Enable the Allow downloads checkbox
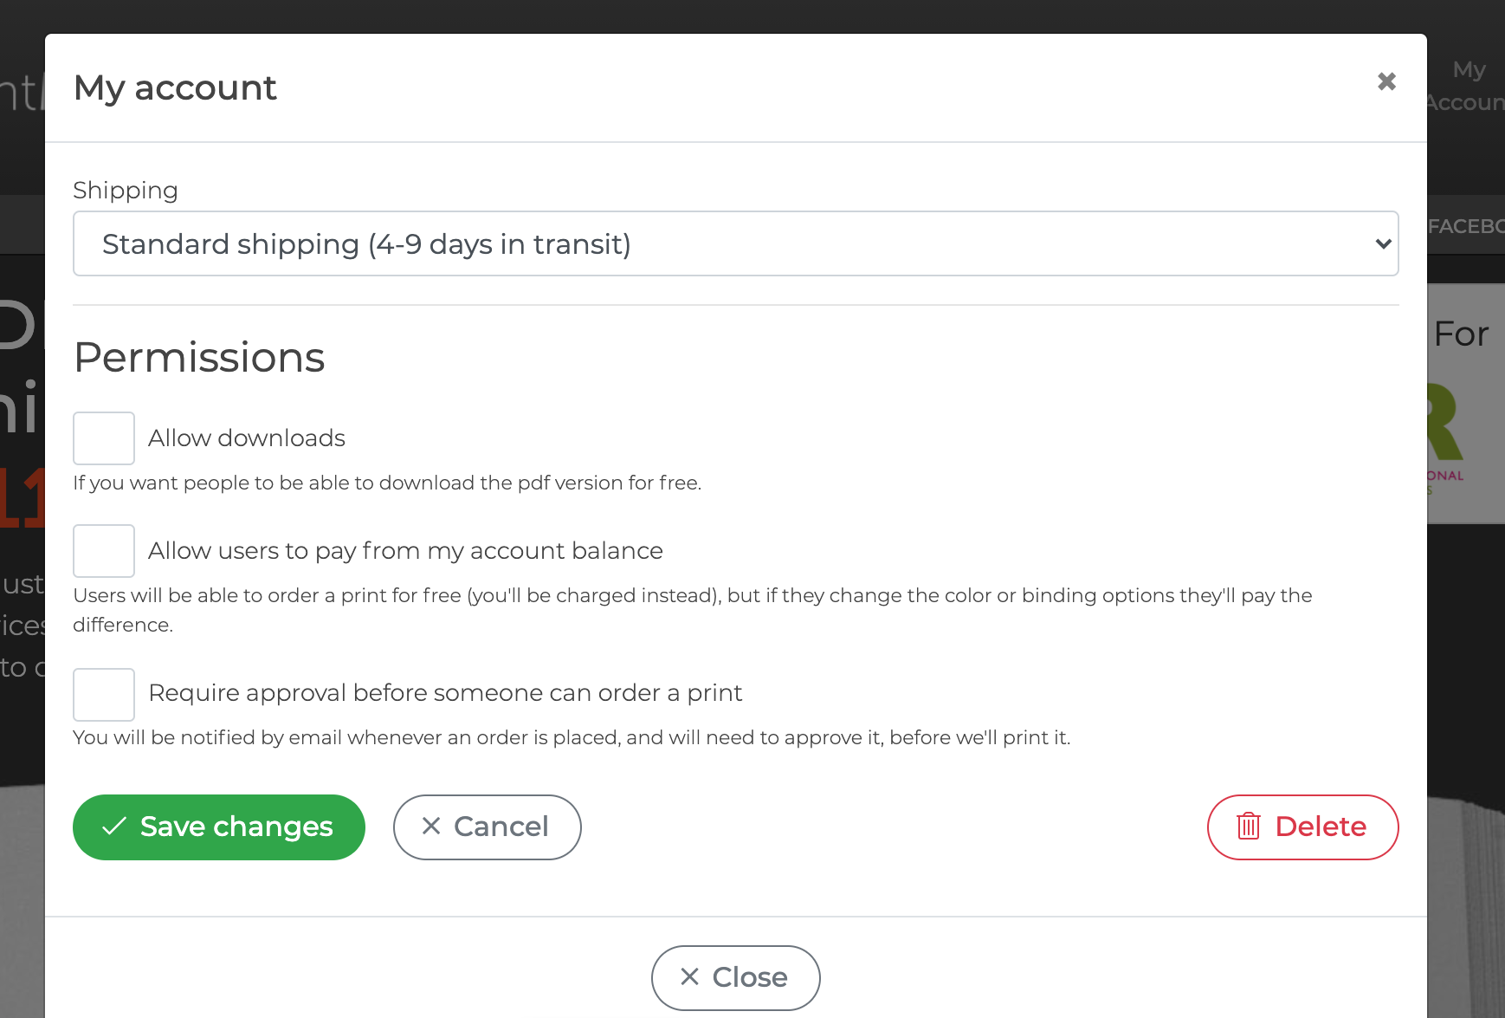 (x=104, y=438)
